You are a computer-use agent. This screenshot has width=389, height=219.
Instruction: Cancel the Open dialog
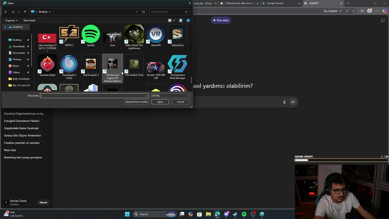pos(181,102)
